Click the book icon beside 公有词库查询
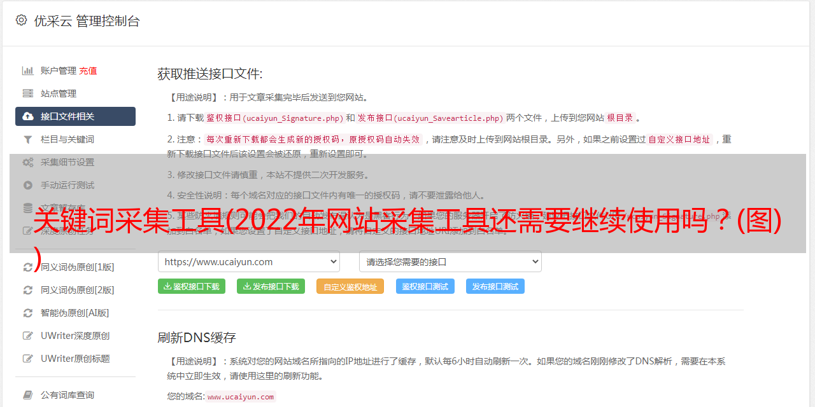Screen dimensions: 815x407 coord(28,395)
